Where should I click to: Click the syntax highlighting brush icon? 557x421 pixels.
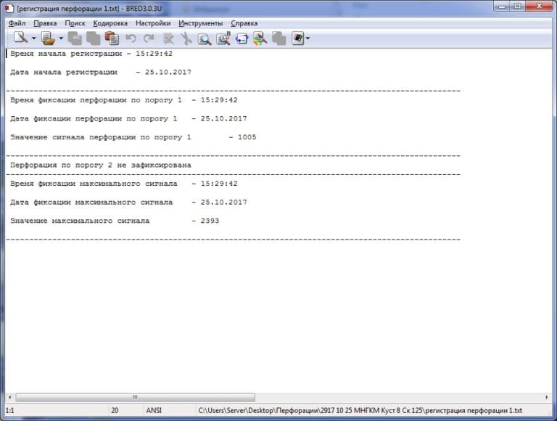260,38
